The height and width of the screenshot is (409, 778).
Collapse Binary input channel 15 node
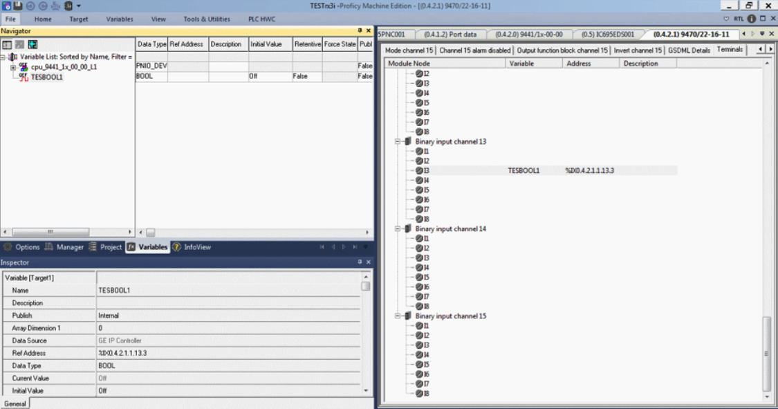[398, 316]
